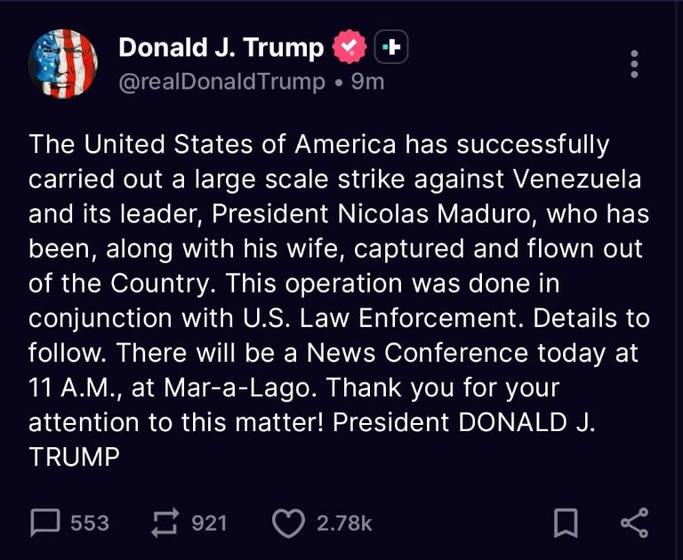
Task: Open the reply comment icon
Action: tap(44, 523)
